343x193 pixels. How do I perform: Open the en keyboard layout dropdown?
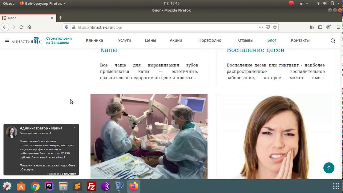click(304, 3)
